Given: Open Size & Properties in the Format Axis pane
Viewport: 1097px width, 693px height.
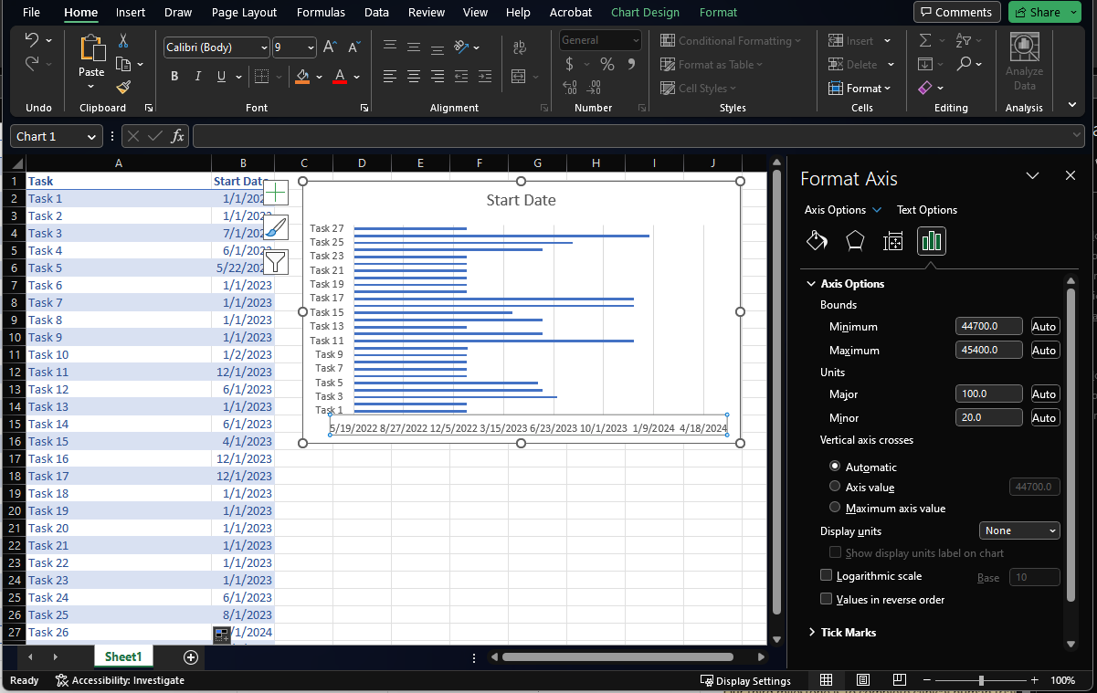Looking at the screenshot, I should click(x=892, y=241).
